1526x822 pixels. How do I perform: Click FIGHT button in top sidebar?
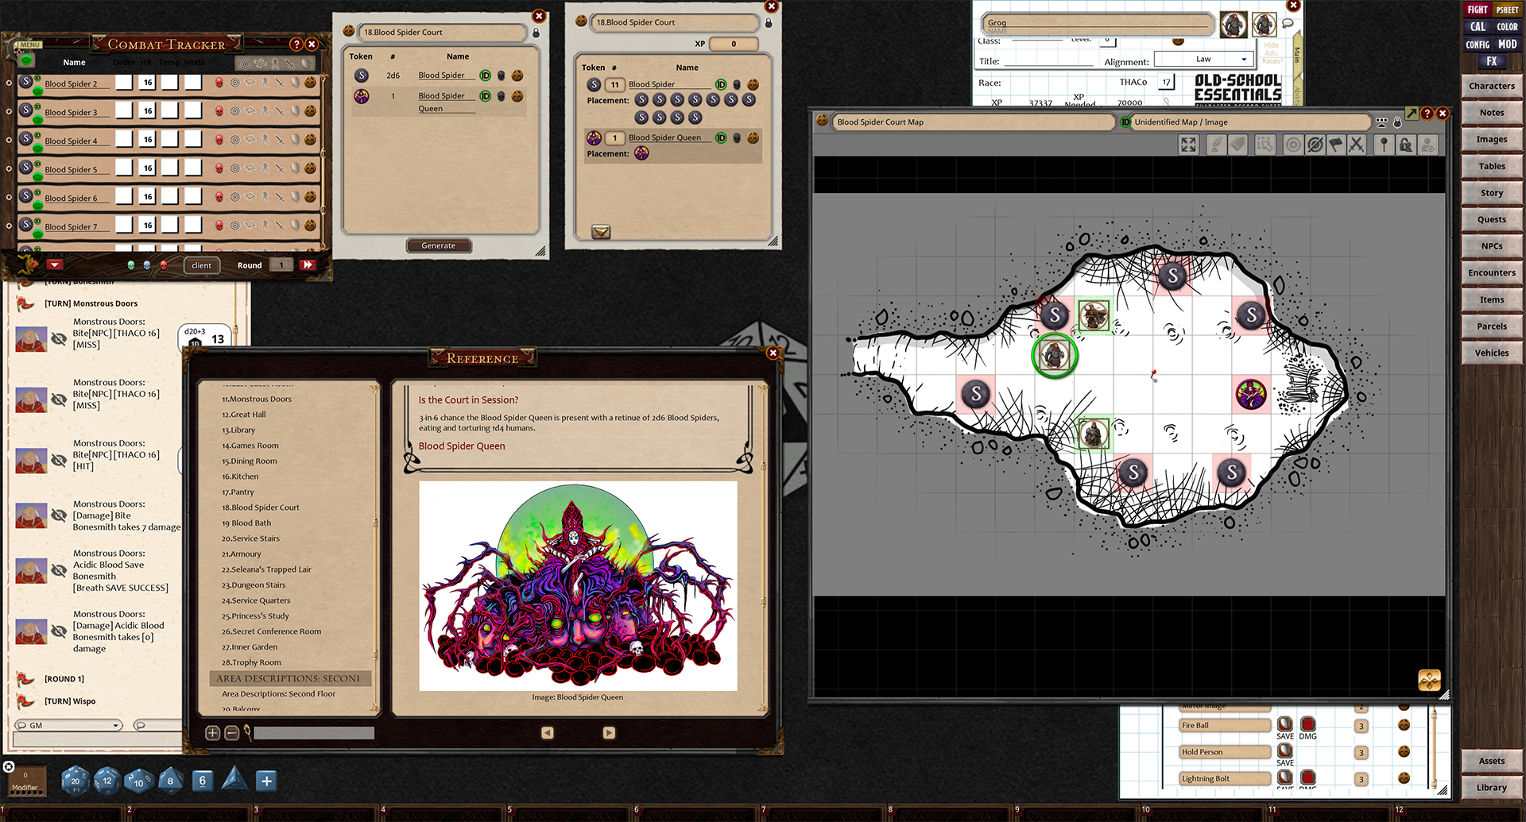click(1477, 10)
